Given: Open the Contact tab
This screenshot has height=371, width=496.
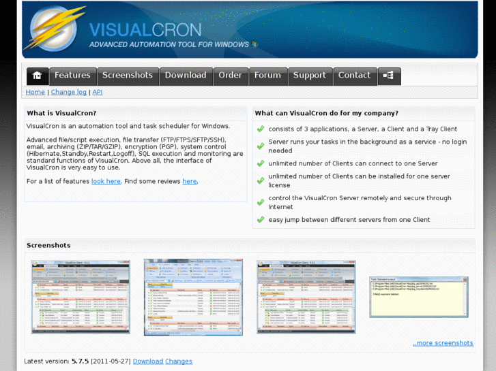Looking at the screenshot, I should [355, 76].
